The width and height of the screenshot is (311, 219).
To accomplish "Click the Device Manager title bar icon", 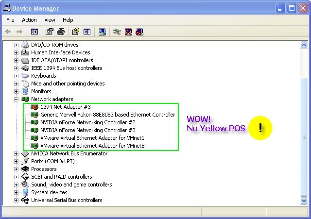I will coord(7,8).
